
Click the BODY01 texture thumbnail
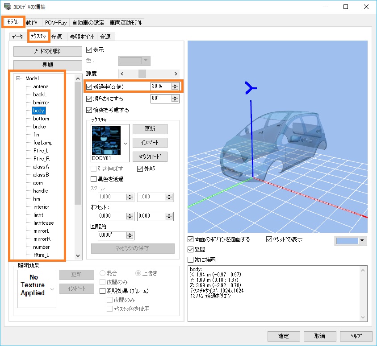pos(106,140)
